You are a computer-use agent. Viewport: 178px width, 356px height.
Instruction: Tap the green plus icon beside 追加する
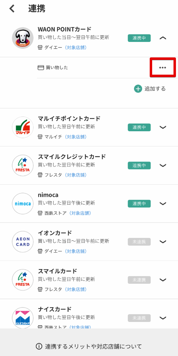pyautogui.click(x=138, y=89)
